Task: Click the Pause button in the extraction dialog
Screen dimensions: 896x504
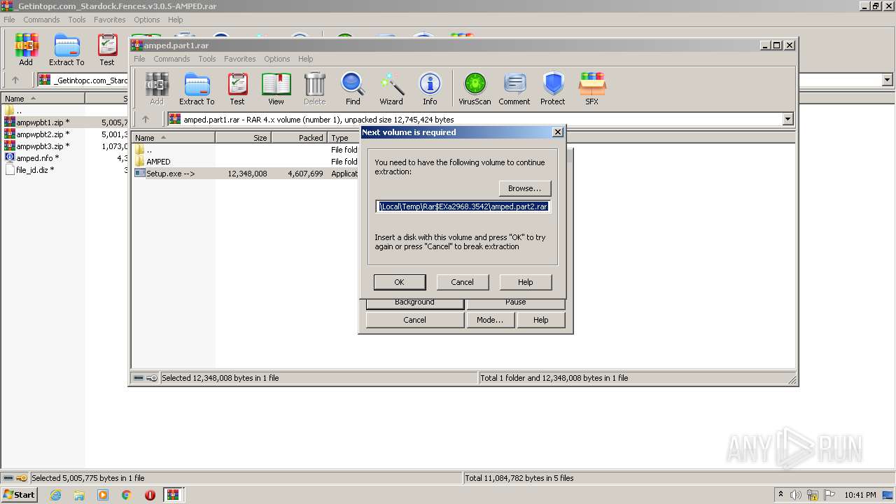Action: [516, 303]
